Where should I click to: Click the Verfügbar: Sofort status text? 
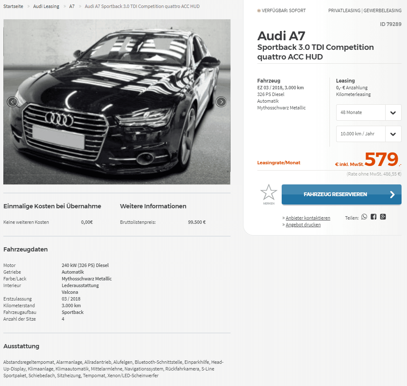(x=284, y=10)
